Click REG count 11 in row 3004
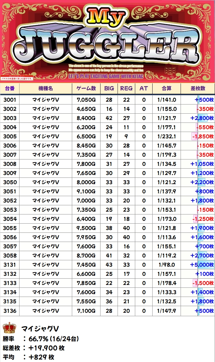215x362 pixels. (x=126, y=127)
